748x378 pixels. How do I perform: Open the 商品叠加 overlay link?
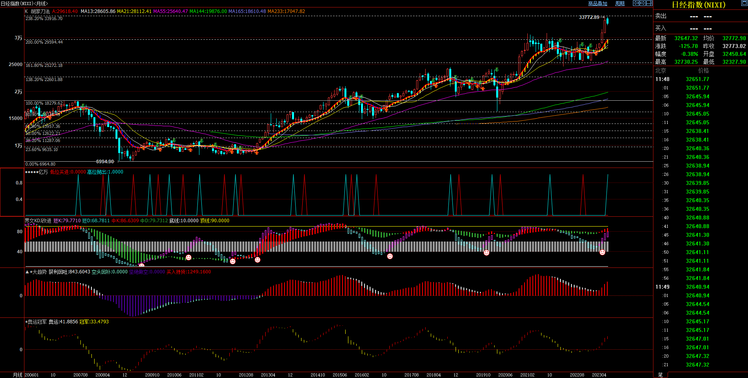[x=597, y=4]
